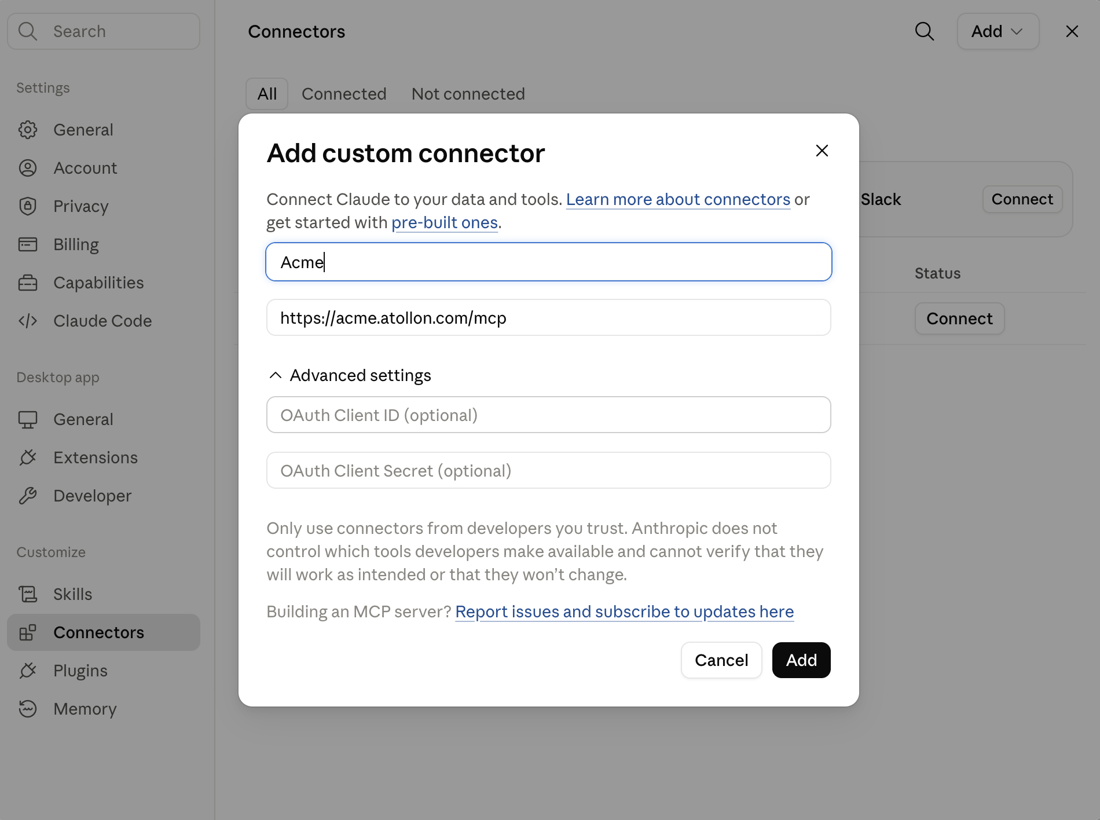Open the Skills icon under Customize

(x=28, y=594)
